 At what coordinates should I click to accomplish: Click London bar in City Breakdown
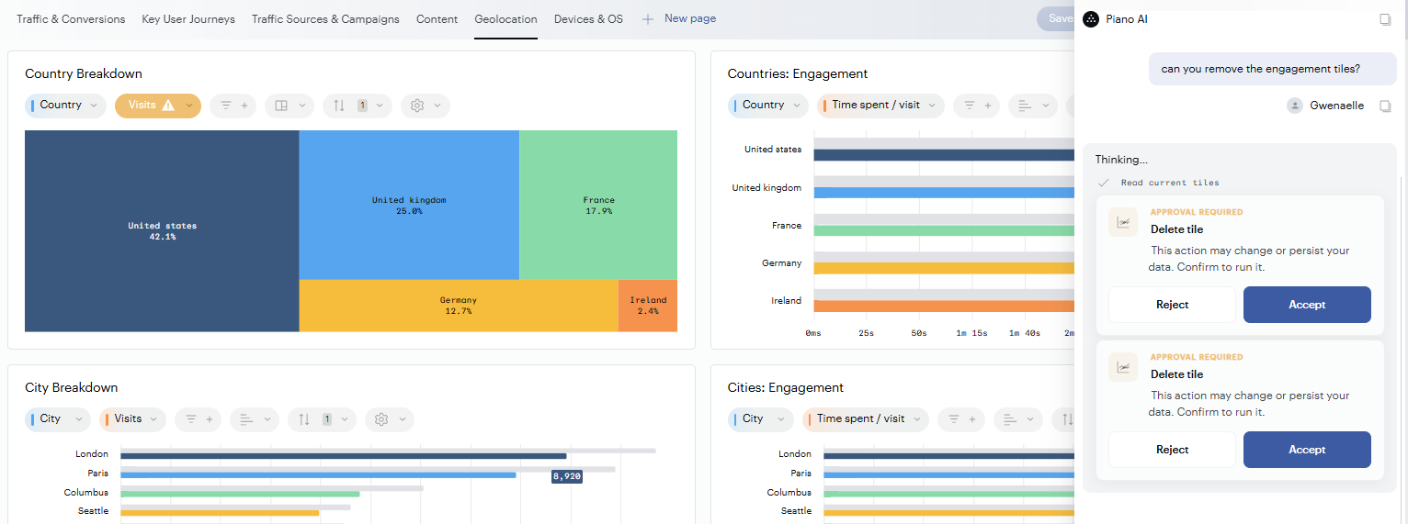[x=344, y=456]
